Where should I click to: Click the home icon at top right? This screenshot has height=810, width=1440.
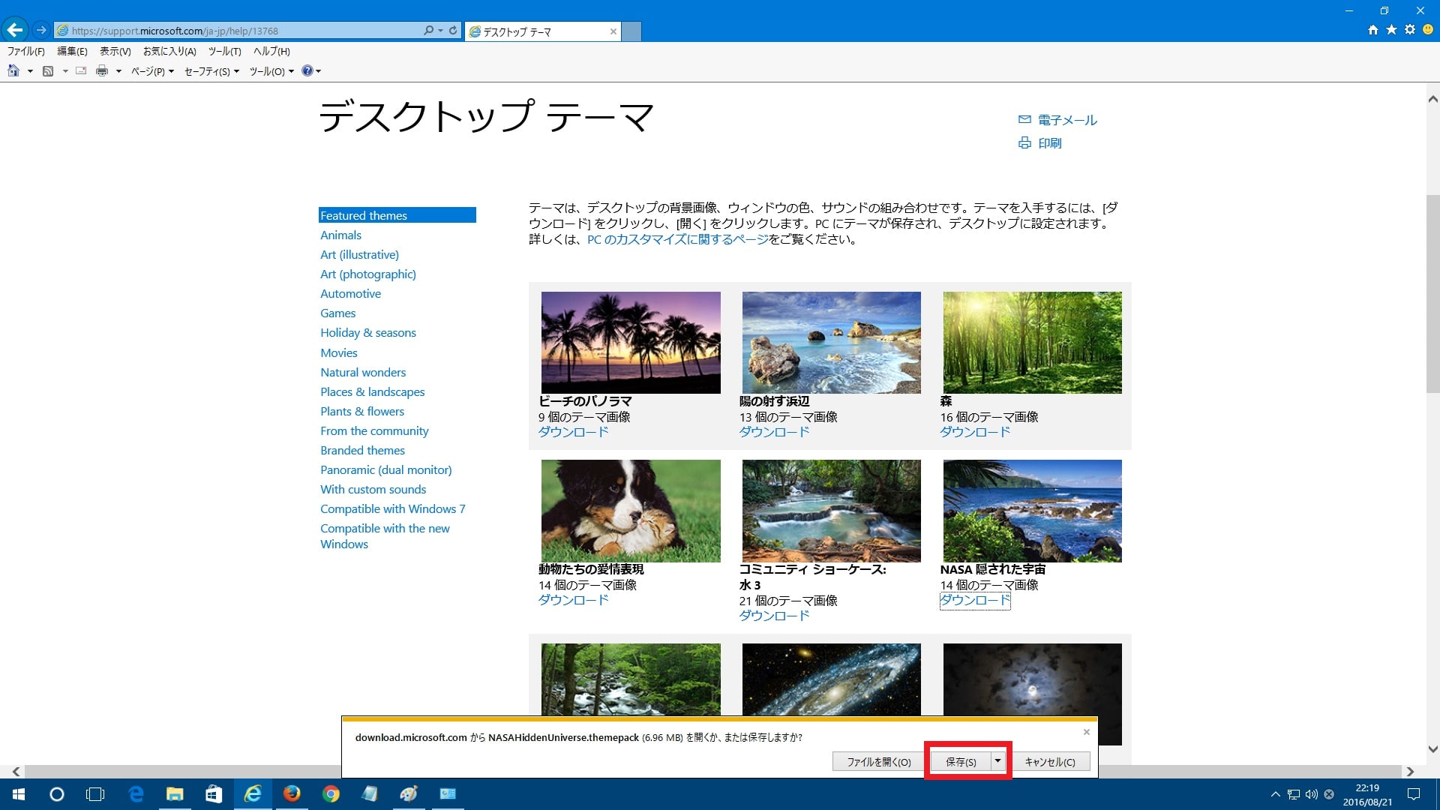pyautogui.click(x=1373, y=30)
